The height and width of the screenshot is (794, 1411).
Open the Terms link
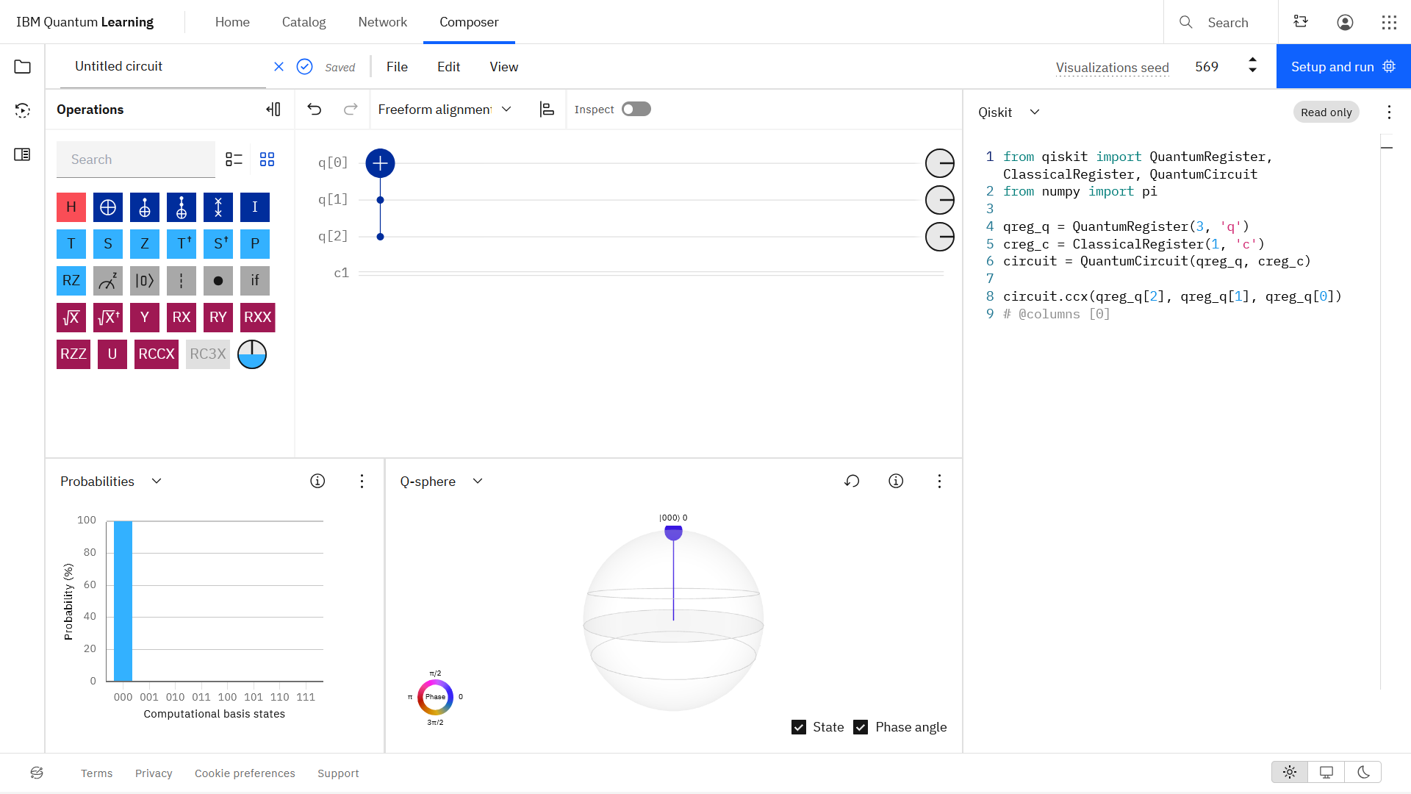point(96,773)
